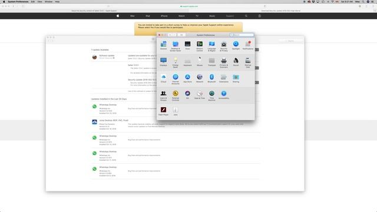Open Java preferences

176,111
